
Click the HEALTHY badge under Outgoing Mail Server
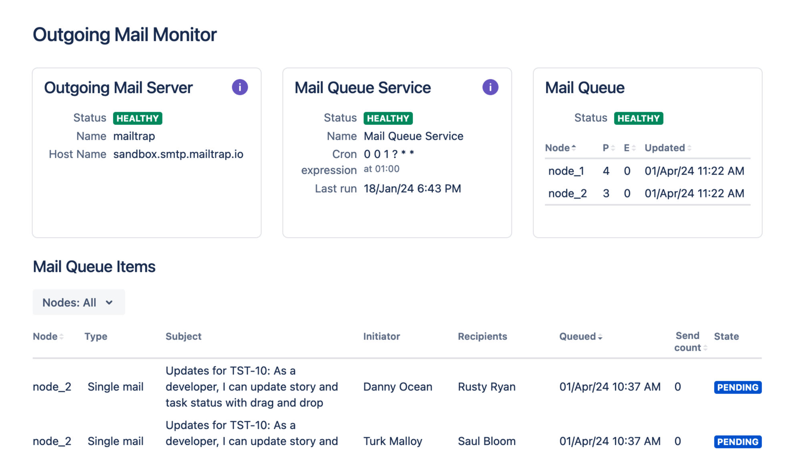[x=137, y=118]
